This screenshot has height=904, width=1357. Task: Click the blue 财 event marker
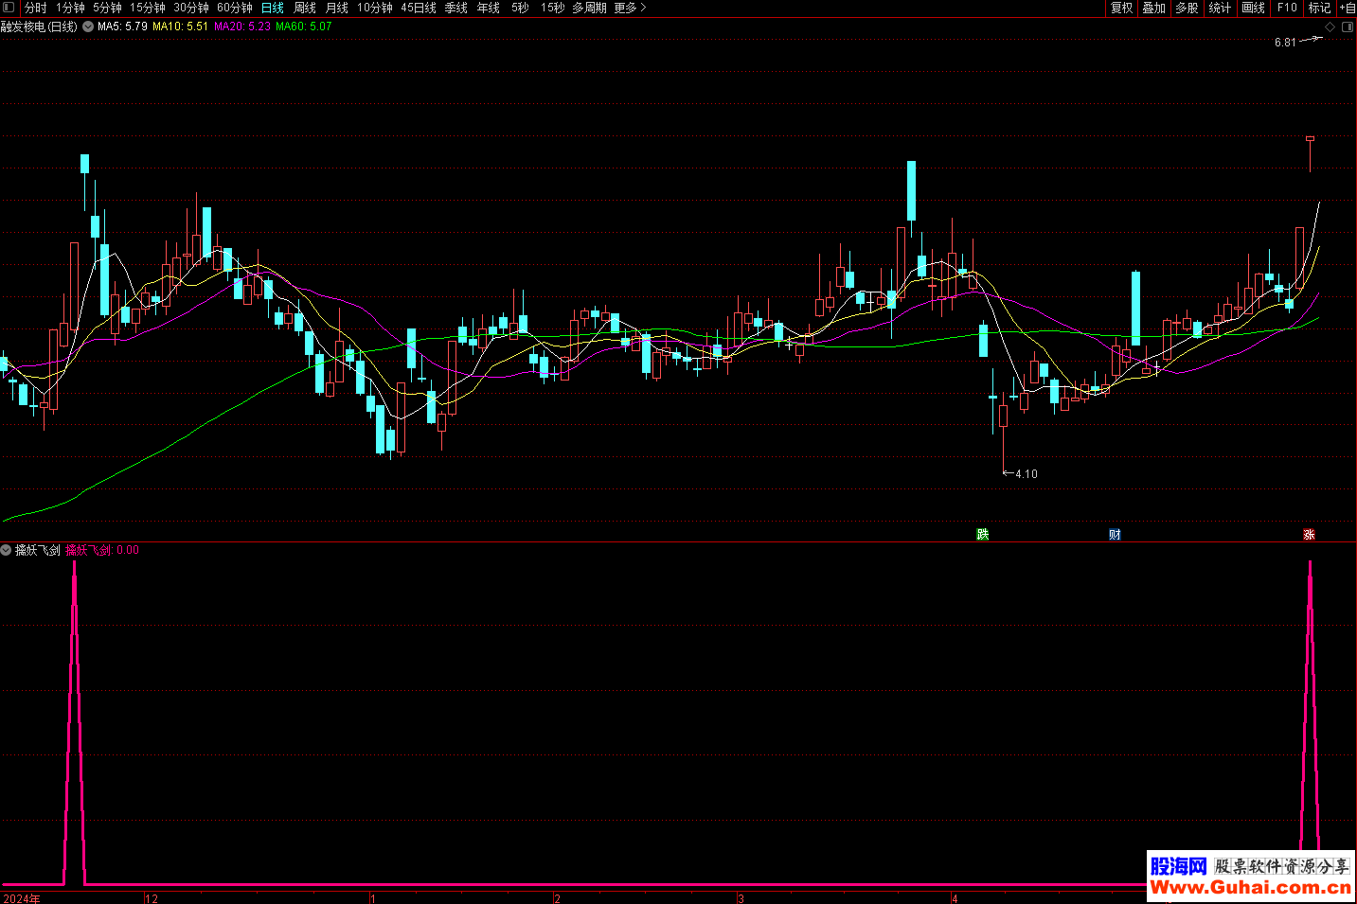[1115, 535]
